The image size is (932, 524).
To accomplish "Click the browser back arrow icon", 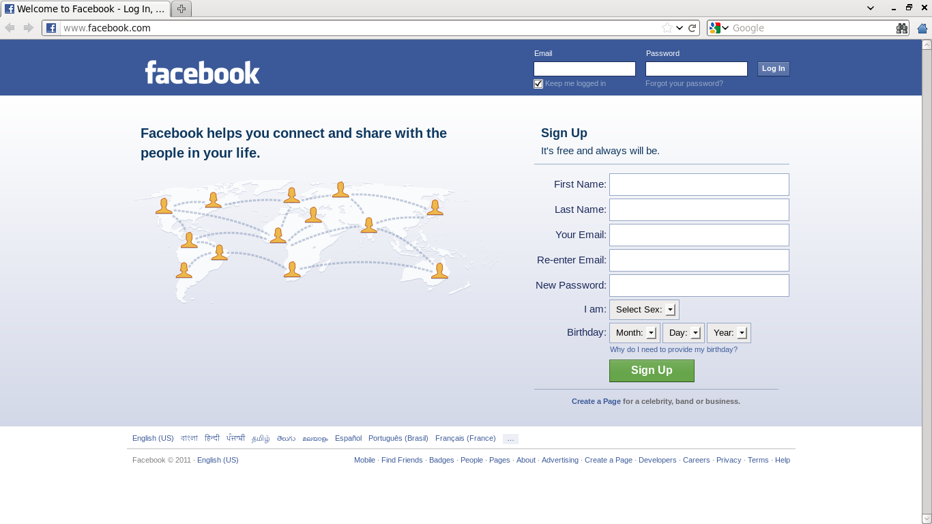I will click(10, 28).
